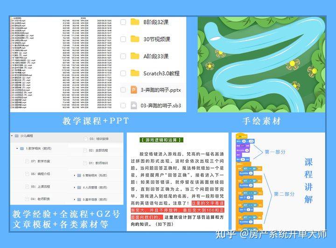Open the 01: 教师培训 entry
The width and height of the screenshot is (336, 248).
click(98, 163)
